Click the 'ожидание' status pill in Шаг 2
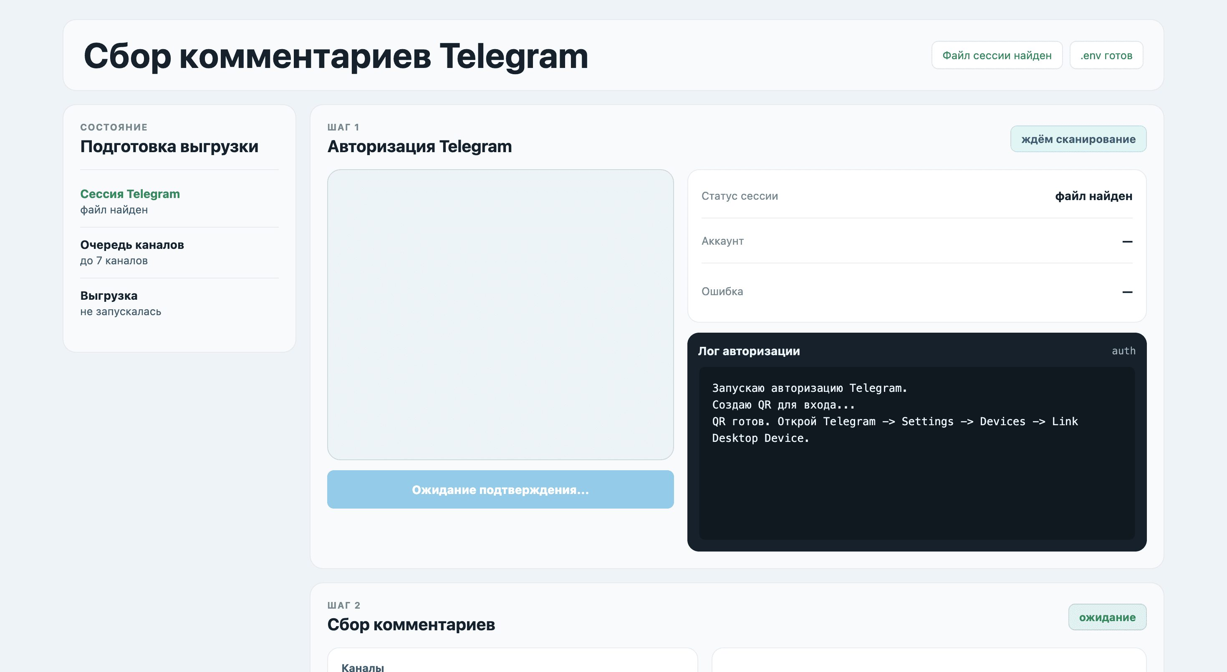1227x672 pixels. tap(1107, 617)
